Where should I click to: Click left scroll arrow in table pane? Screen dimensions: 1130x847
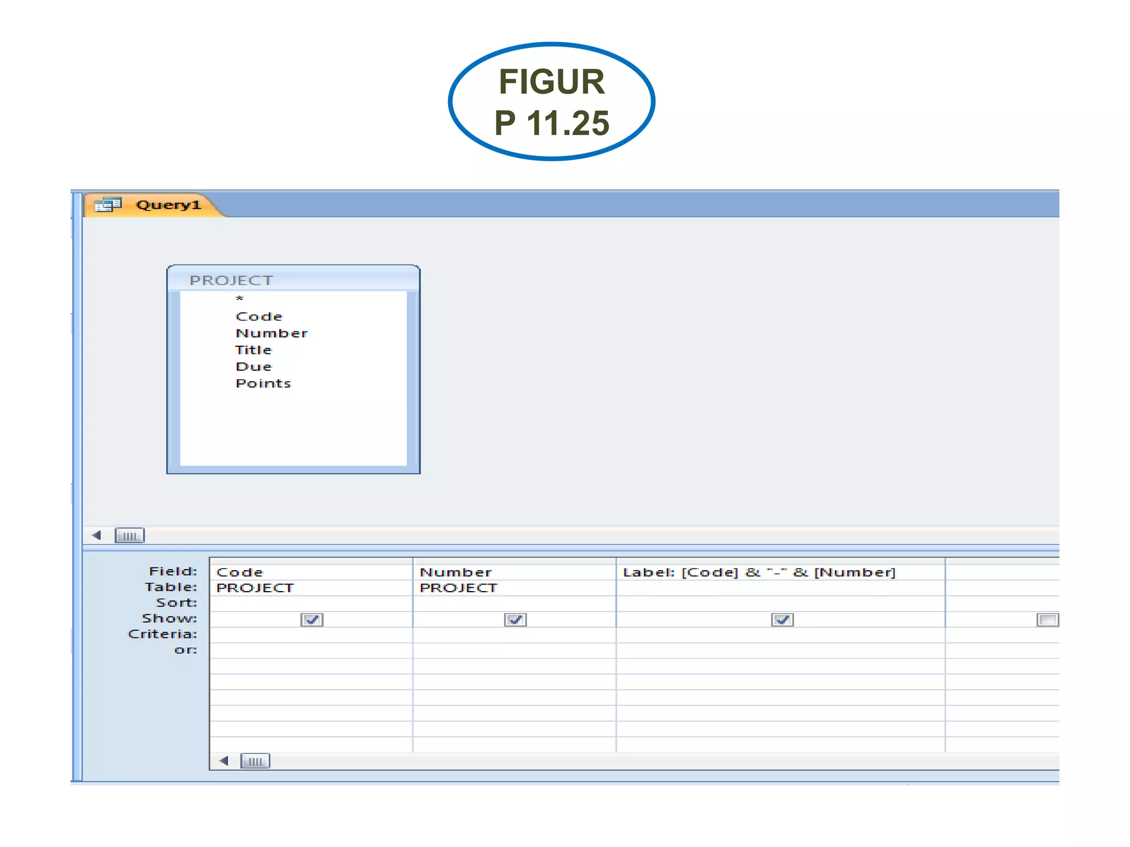pos(97,535)
